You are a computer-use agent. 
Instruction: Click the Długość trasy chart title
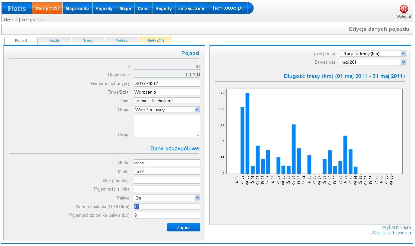[x=344, y=76]
